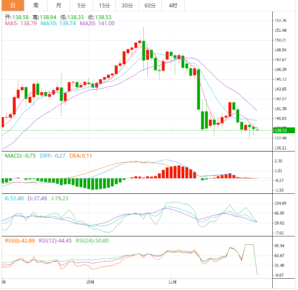Switch to the 4时 timeframe tab
298x290 pixels.
tap(173, 6)
